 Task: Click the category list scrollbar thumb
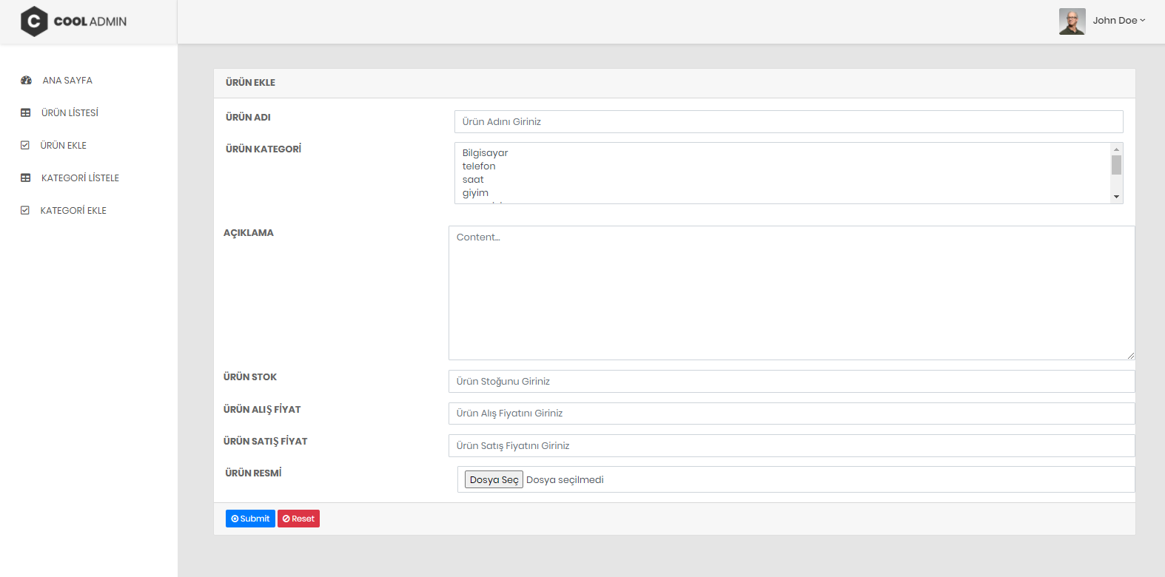(x=1116, y=165)
